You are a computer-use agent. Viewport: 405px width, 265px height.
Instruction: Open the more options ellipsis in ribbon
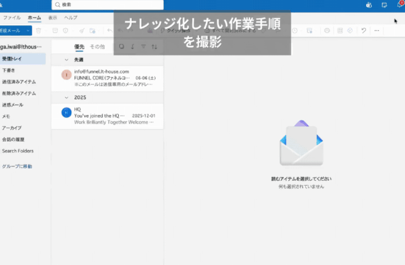point(377,31)
